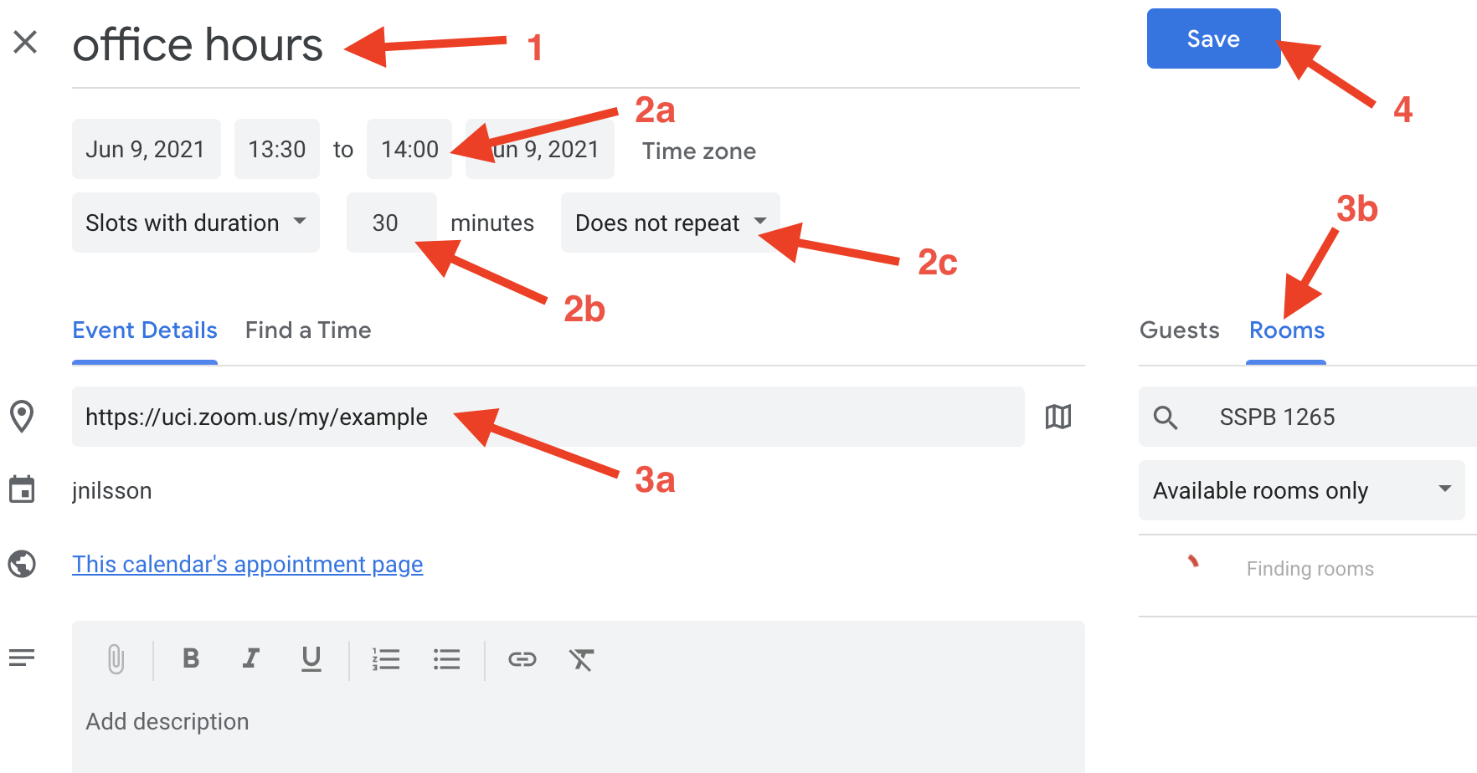Switch to the Find a Time tab

[308, 330]
